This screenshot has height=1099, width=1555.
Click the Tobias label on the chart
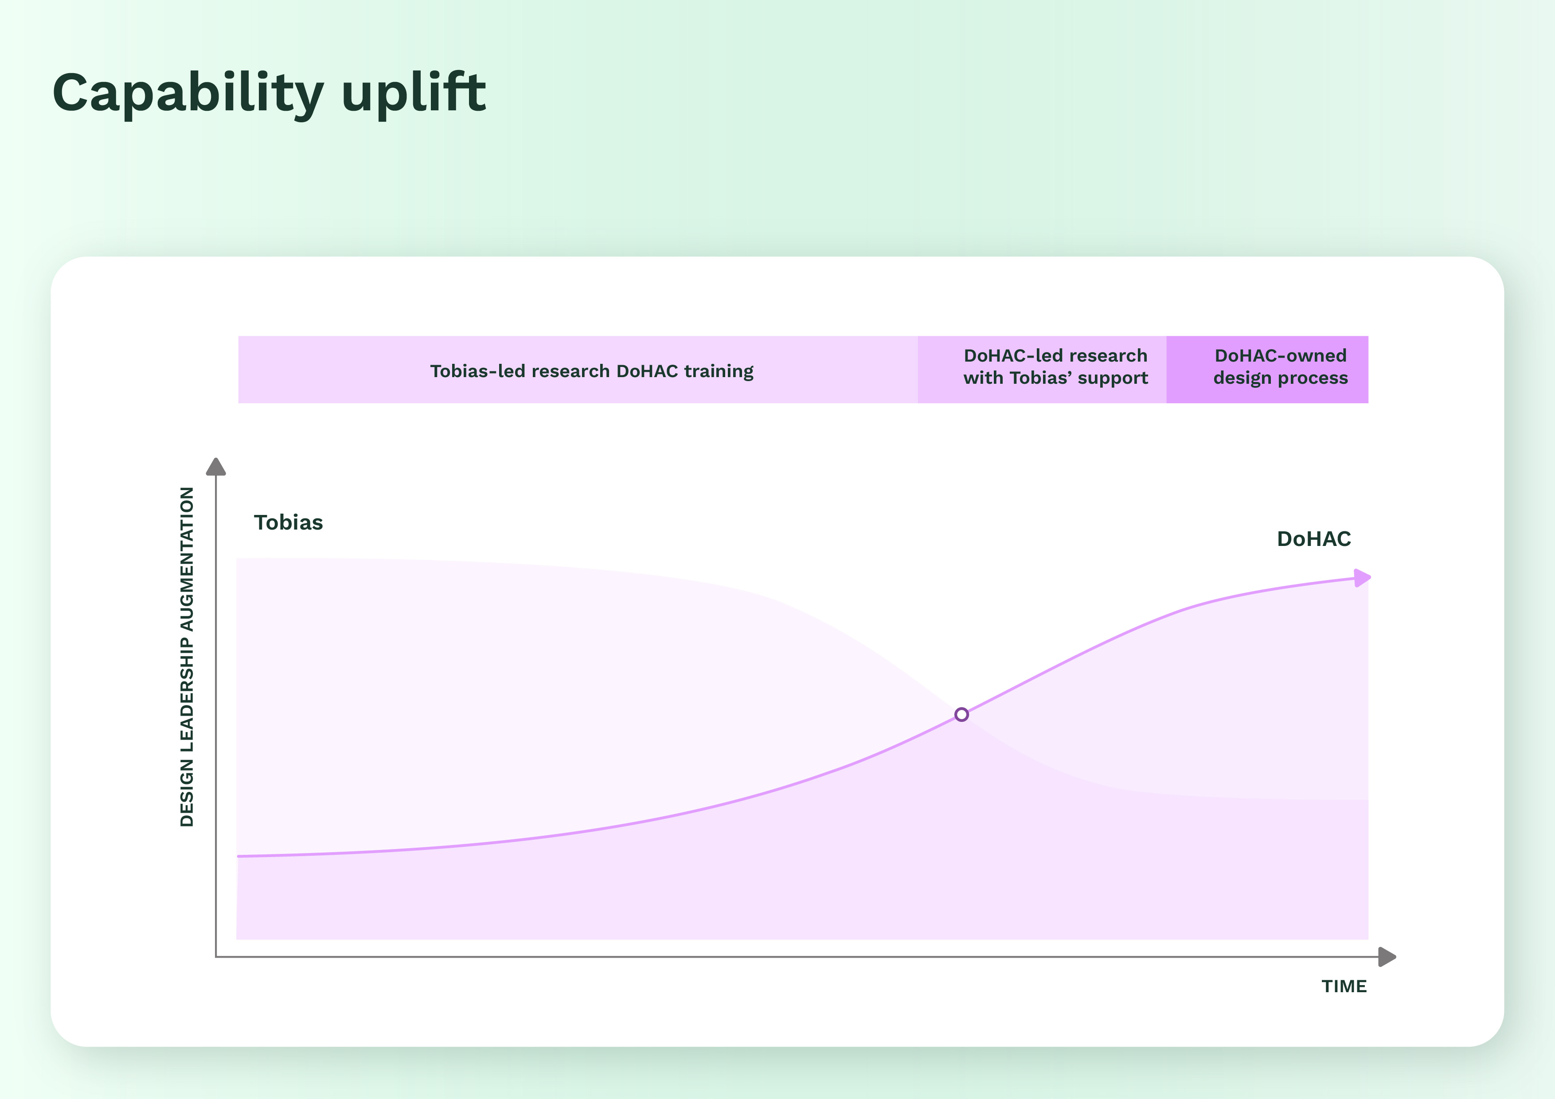click(289, 523)
